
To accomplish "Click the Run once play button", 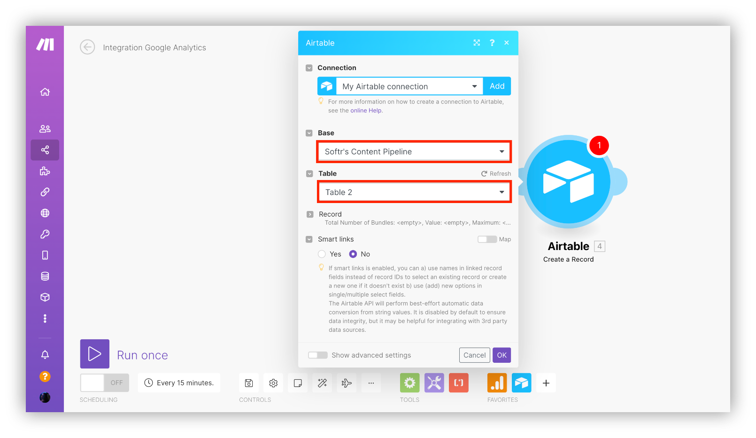I will 95,354.
